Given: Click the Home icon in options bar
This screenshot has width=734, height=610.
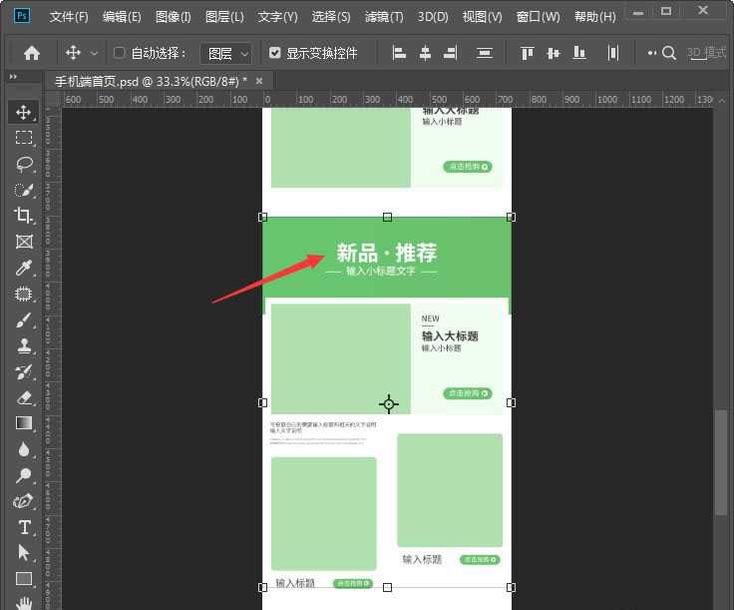Looking at the screenshot, I should pos(32,53).
